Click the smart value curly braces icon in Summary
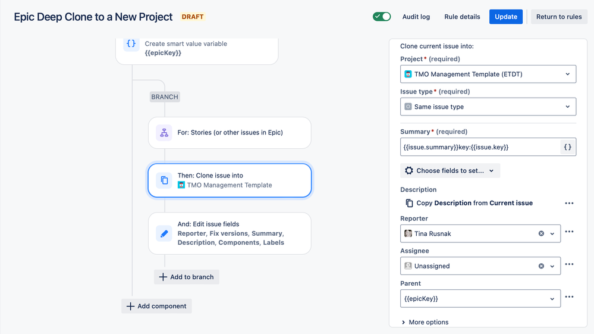The image size is (594, 334). [567, 147]
